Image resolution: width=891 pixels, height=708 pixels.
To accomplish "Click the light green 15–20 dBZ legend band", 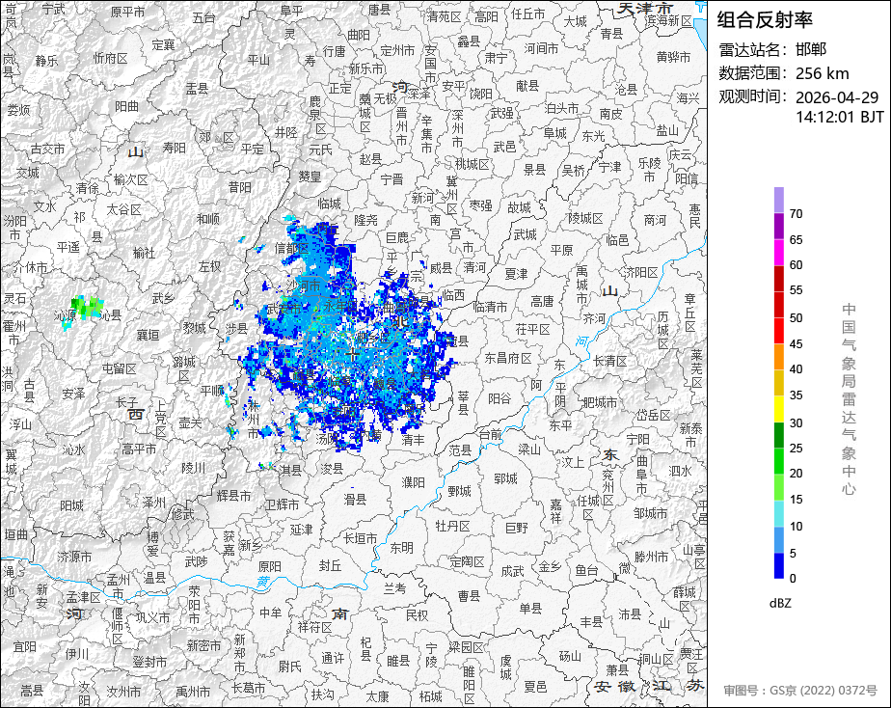I will click(x=778, y=487).
